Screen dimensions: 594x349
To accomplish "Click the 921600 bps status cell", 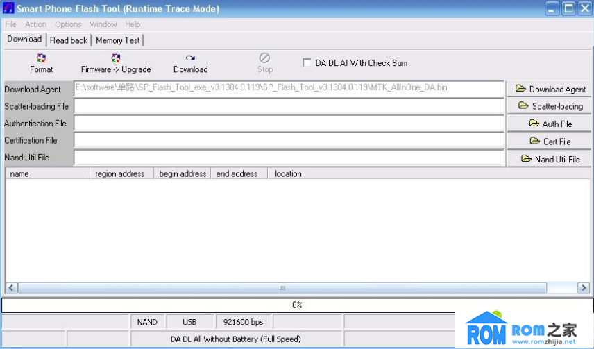I will click(243, 322).
